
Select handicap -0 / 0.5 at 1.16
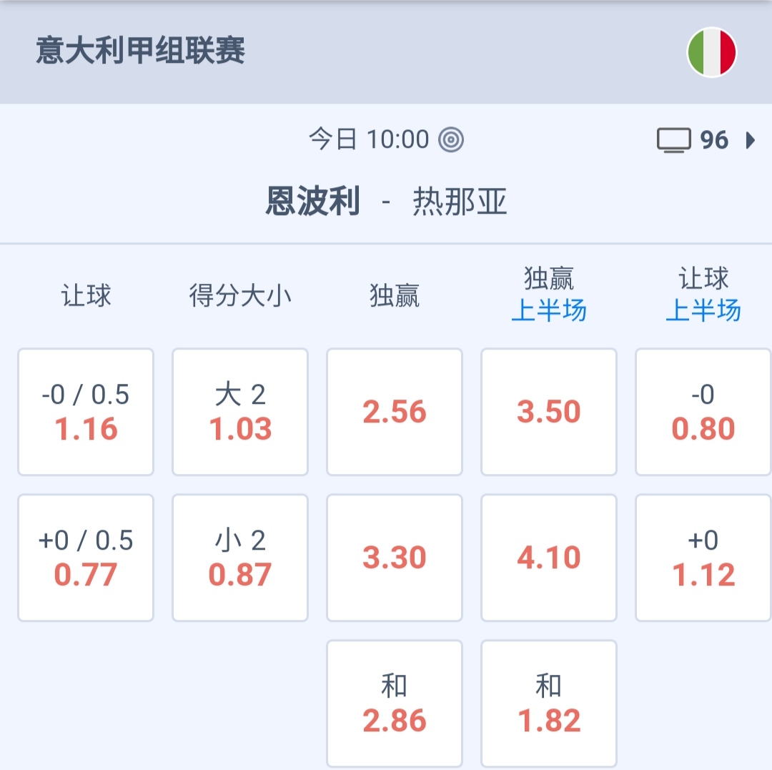(x=86, y=412)
